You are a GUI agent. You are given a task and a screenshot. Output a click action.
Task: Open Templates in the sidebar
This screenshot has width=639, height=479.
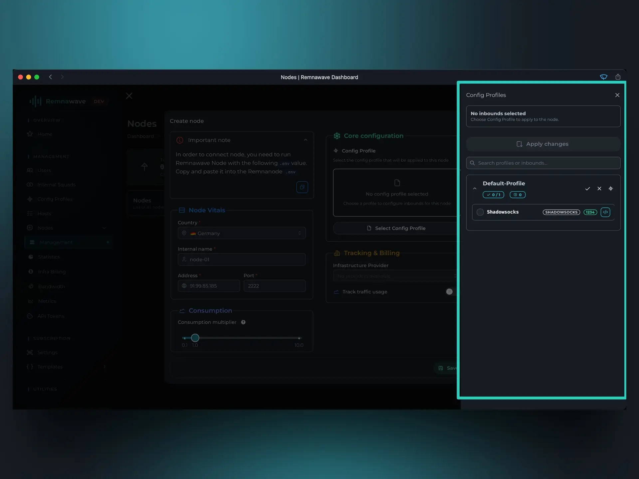tap(50, 367)
